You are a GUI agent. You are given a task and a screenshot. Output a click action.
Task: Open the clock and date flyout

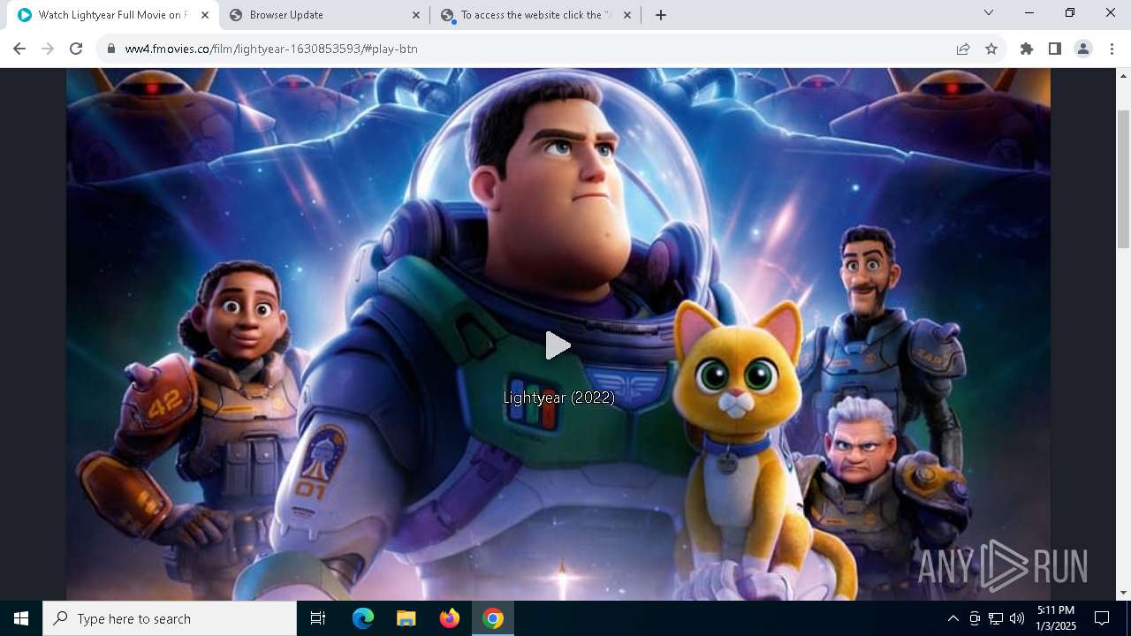point(1056,618)
